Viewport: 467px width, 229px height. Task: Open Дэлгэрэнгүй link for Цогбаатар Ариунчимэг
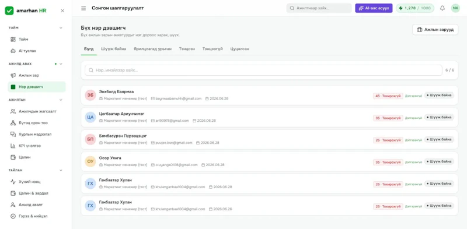413,118
